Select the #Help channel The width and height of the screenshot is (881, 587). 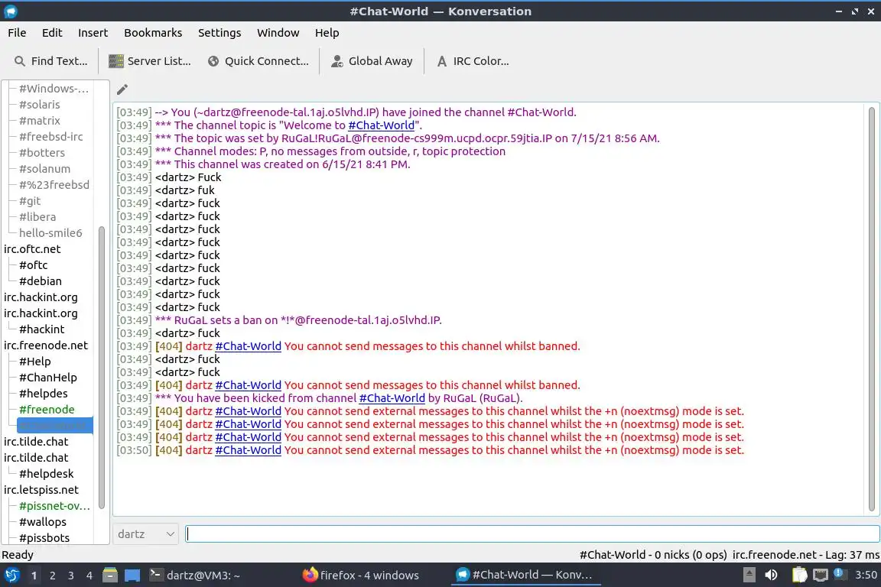34,362
